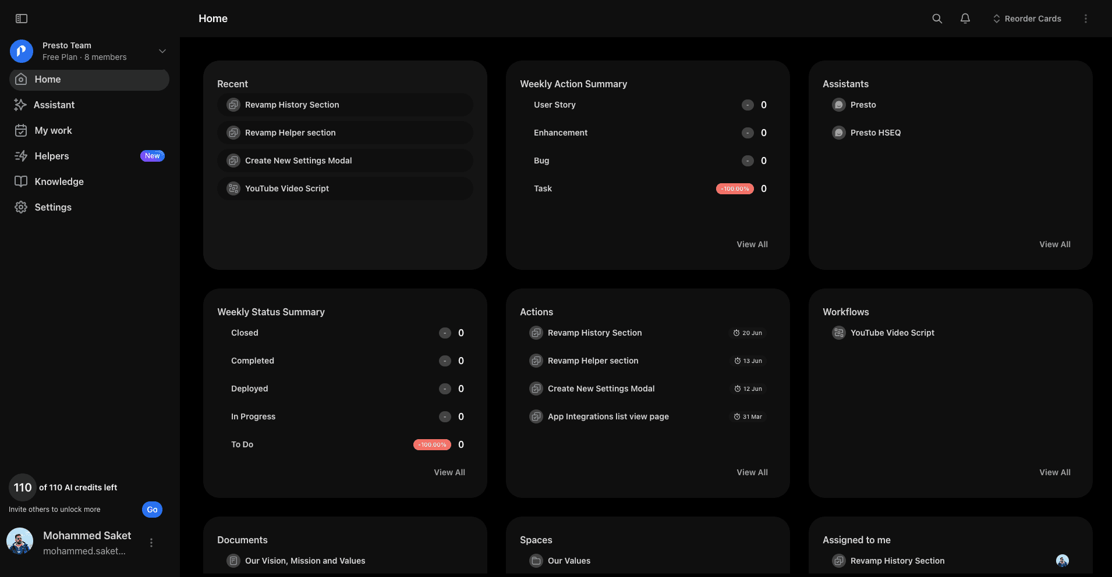Select the Presto assistant
Viewport: 1112px width, 577px height.
[x=863, y=105]
